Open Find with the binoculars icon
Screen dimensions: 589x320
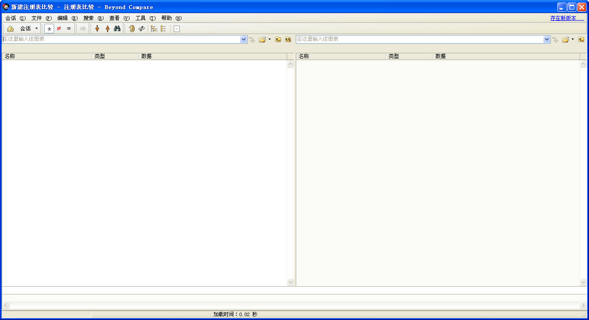click(117, 29)
